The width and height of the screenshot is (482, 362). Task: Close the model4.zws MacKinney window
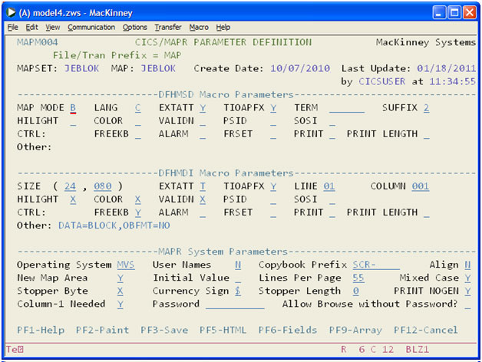coord(470,13)
